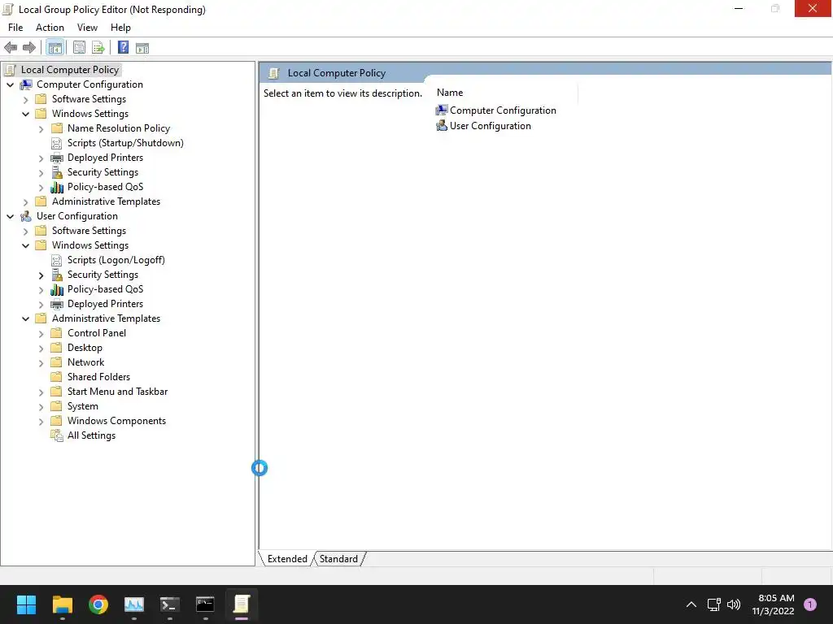
Task: Click the Back arrow toolbar icon
Action: tap(11, 48)
